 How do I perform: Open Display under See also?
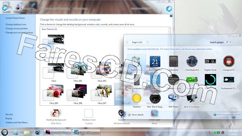click(9, 118)
